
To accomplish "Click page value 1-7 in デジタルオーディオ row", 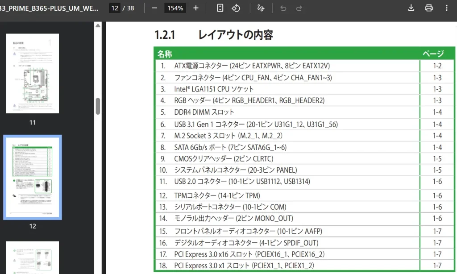I will [x=437, y=243].
